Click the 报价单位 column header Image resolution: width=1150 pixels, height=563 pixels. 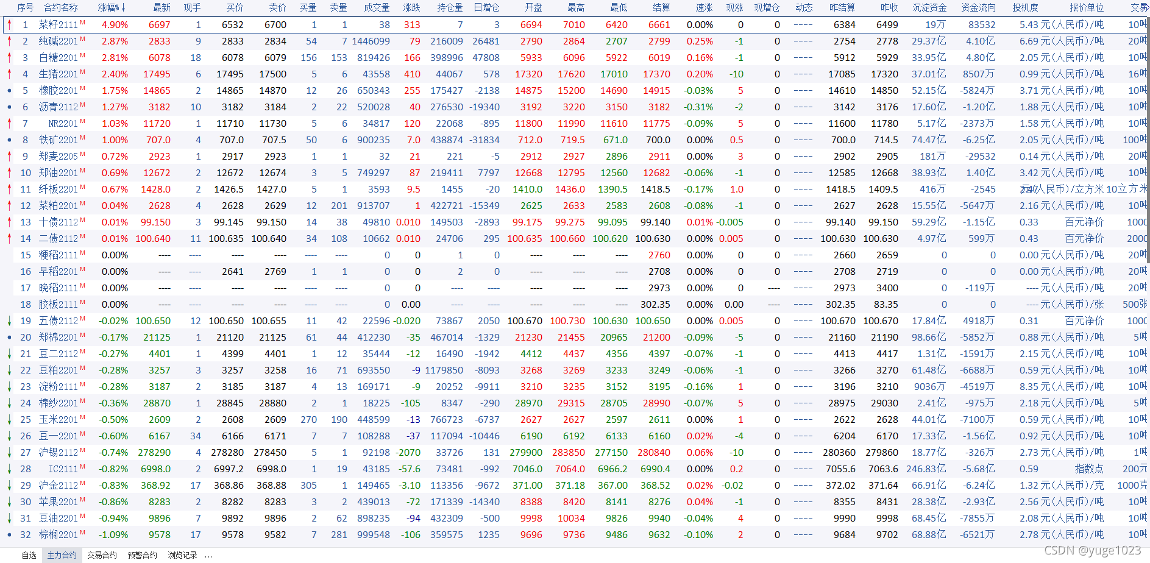coord(1087,7)
